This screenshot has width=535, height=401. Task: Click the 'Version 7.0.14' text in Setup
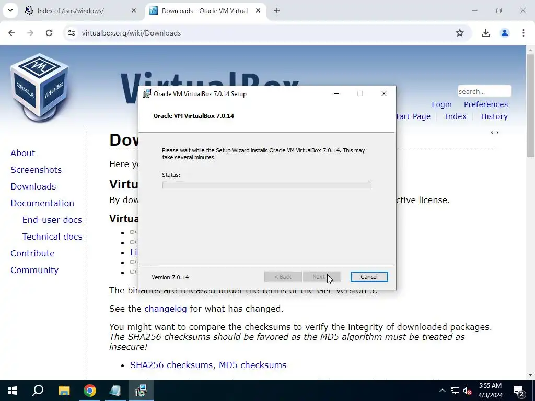170,277
